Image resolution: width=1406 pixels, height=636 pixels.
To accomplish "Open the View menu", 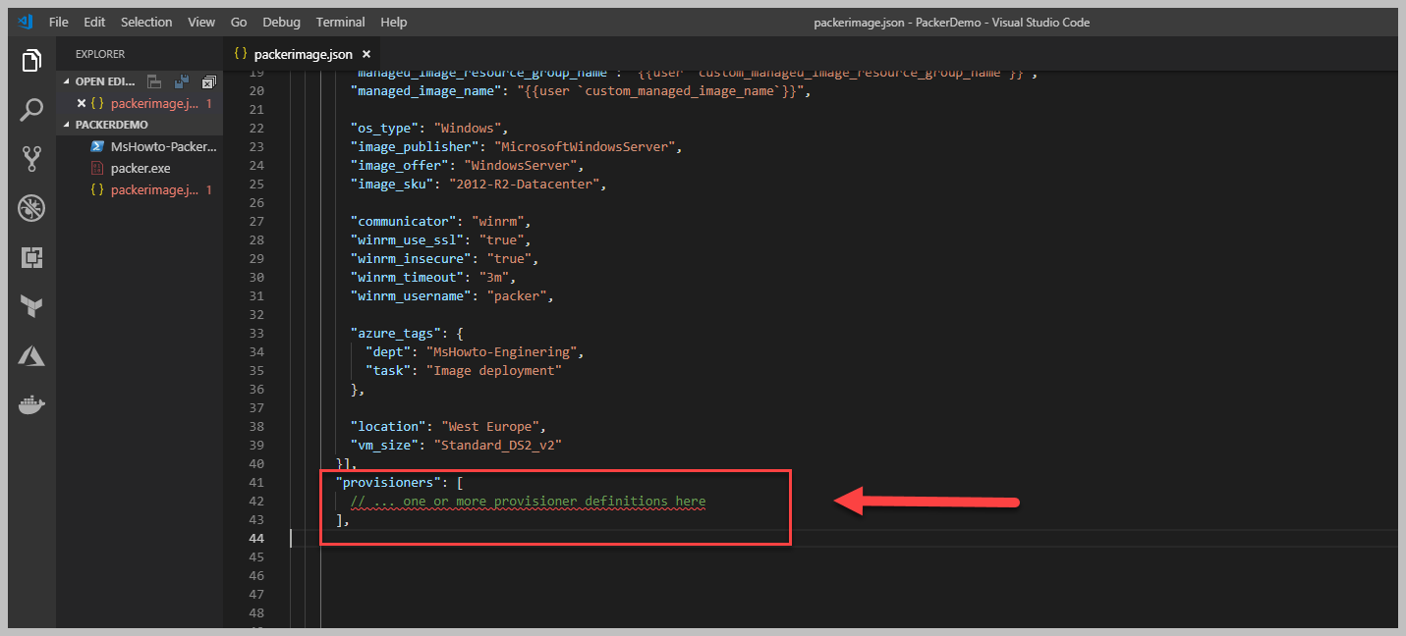I will point(201,22).
